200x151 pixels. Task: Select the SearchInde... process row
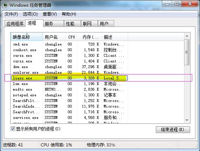69,106
